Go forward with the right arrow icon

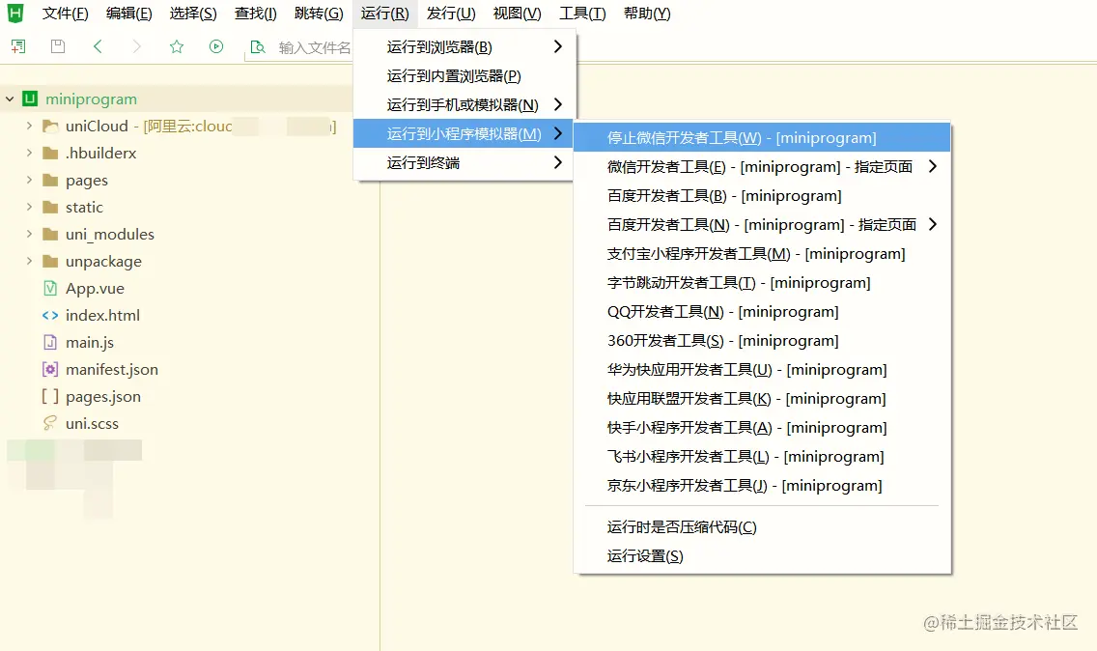(137, 47)
